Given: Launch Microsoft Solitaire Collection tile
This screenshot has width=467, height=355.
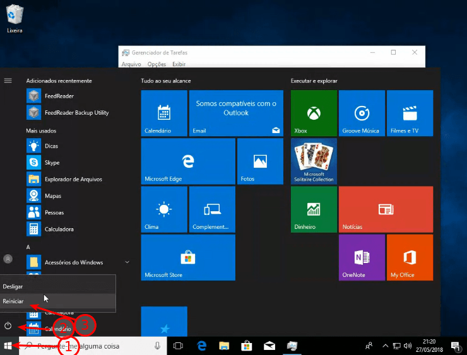Looking at the screenshot, I should pos(314,161).
